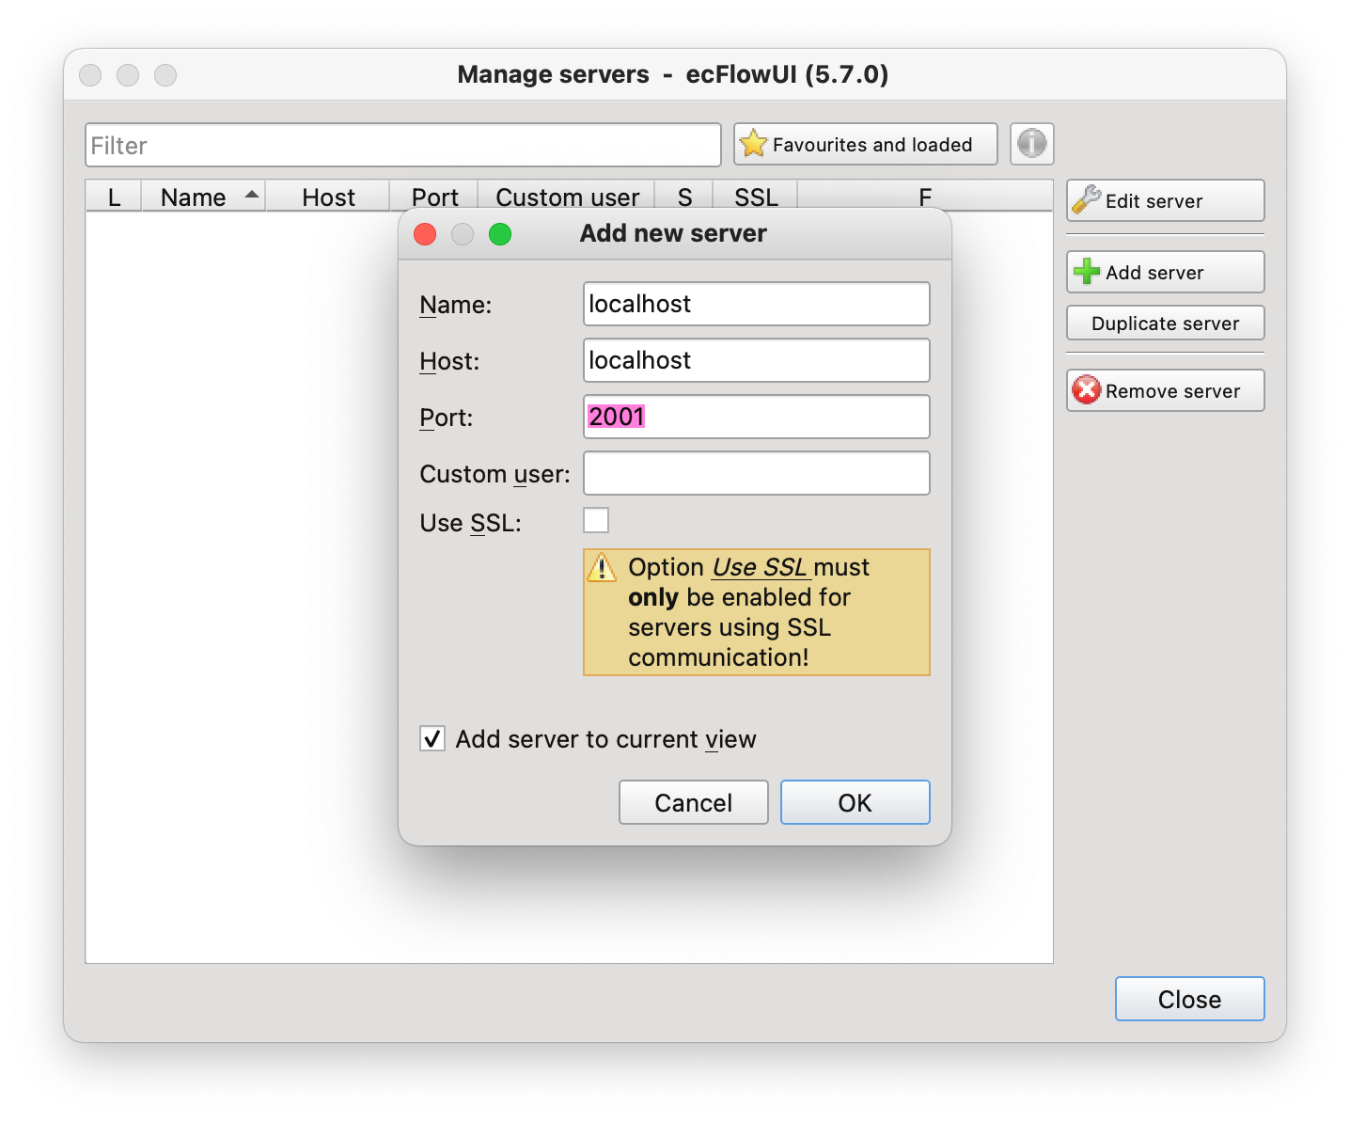Click the F column header

925,197
